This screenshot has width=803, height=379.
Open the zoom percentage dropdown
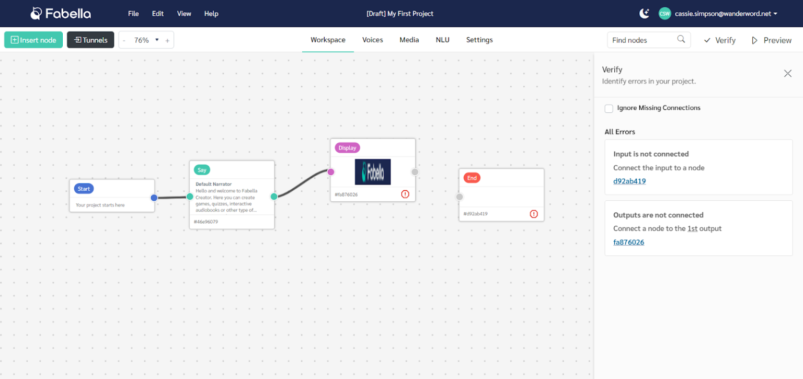click(156, 40)
